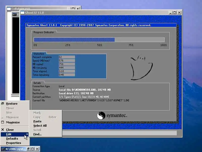Click the CollabVM window title icon

(9, 9)
